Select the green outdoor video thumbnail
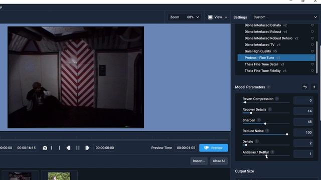321x180 pixels. (x=59, y=176)
